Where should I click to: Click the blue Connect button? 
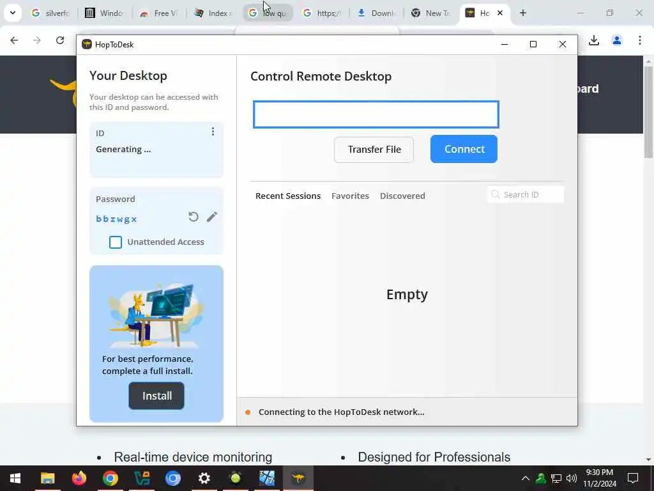[x=464, y=149]
